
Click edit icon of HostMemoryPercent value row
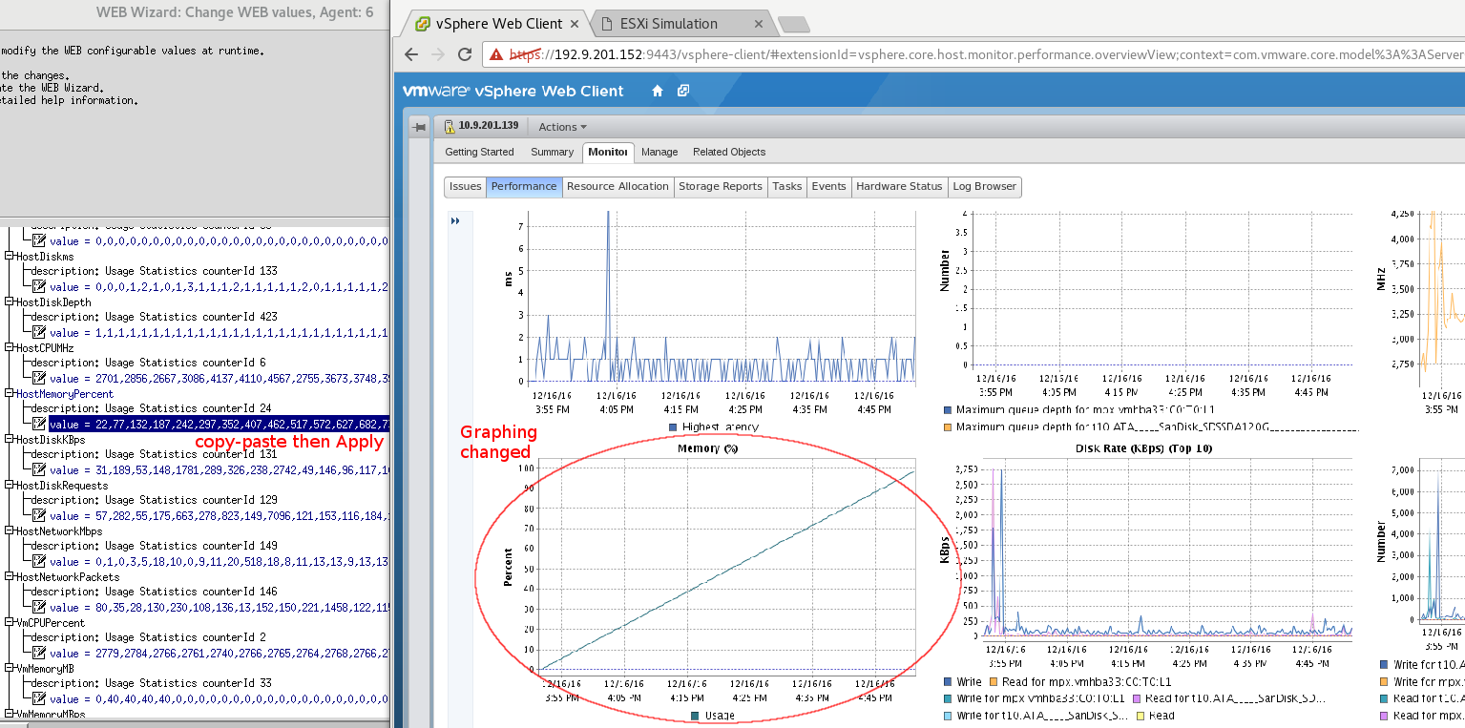tap(39, 424)
